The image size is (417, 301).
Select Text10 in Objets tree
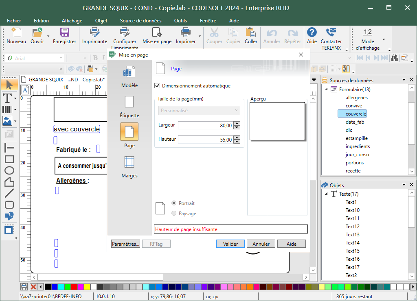352,210
